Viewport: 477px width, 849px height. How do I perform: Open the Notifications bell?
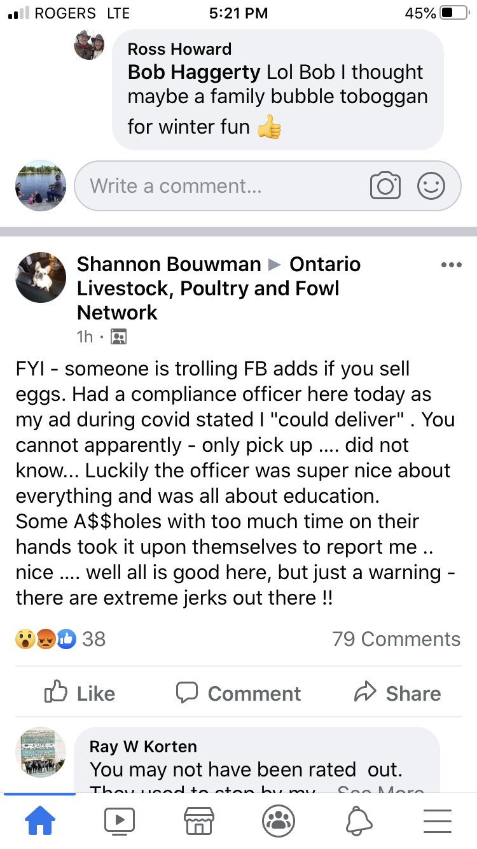358,821
